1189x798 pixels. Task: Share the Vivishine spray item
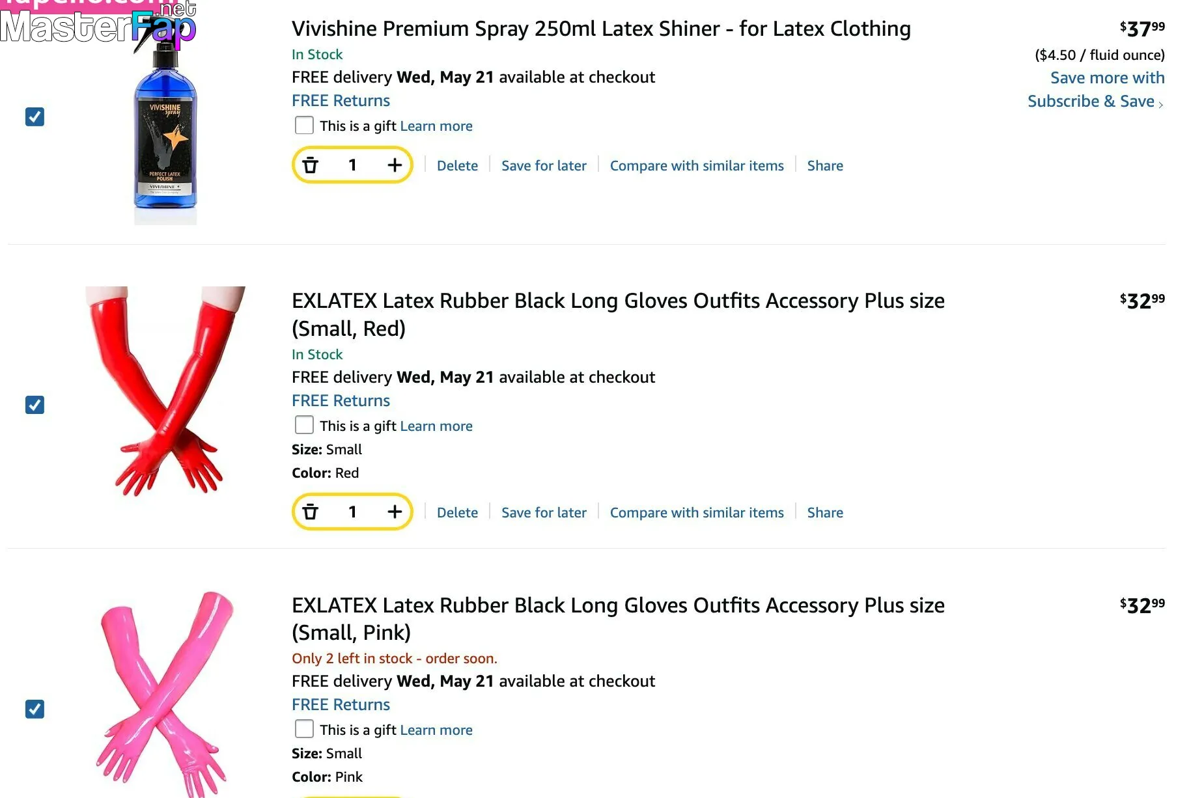pyautogui.click(x=825, y=166)
